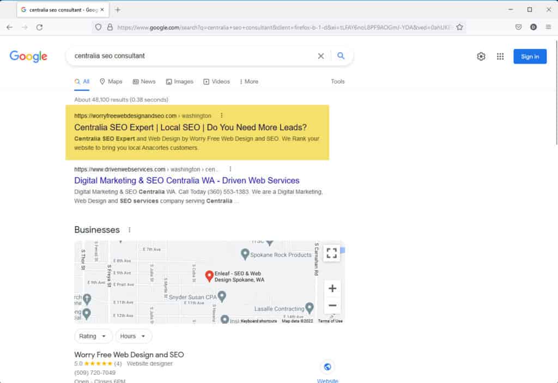Viewport: 558px width, 383px height.
Task: Open the Google apps grid icon
Action: click(500, 56)
